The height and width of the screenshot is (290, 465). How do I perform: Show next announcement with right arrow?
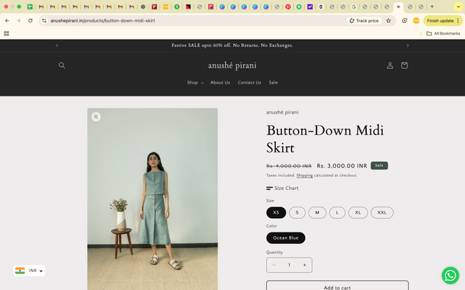[x=407, y=45]
